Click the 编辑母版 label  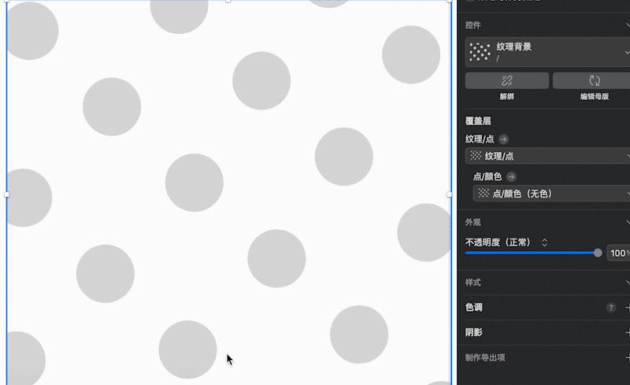pyautogui.click(x=595, y=97)
